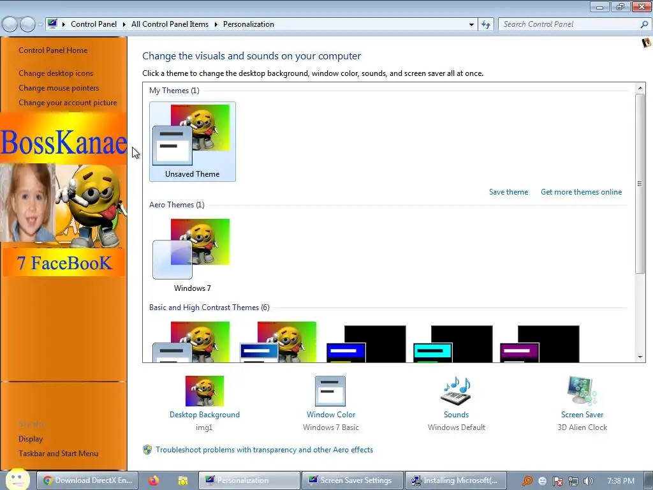Switch to Installing Microsoft taskbar window

pyautogui.click(x=455, y=480)
